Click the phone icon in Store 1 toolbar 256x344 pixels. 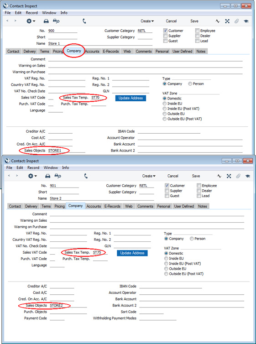pyautogui.click(x=84, y=21)
